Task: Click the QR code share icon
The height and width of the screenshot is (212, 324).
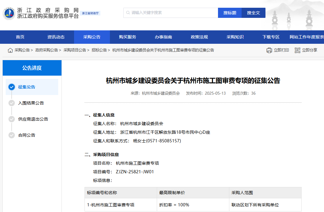Action: click(297, 50)
